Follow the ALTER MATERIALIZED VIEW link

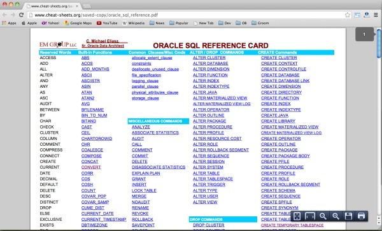coord(220,98)
